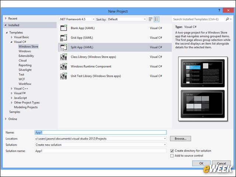Screen dimensions: 236x177
Task: Select the Cloud tree item
Action: 22,60
